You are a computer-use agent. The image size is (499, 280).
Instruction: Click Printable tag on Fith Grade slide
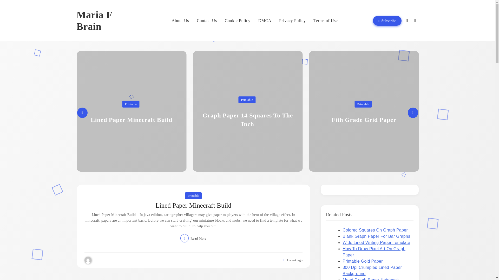pyautogui.click(x=363, y=104)
